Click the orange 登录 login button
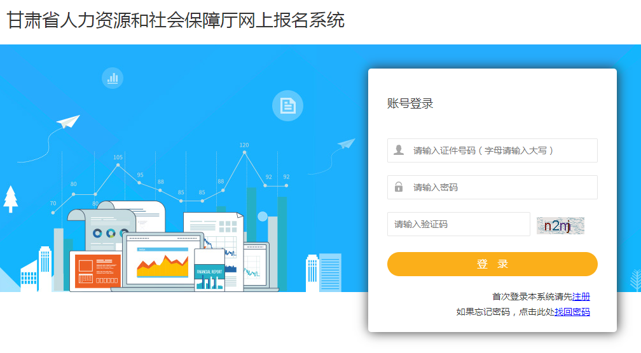This screenshot has width=641, height=353. 492,264
